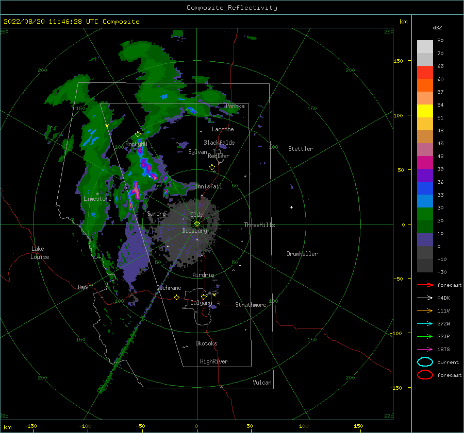Click the Okotoks label

click(x=206, y=343)
